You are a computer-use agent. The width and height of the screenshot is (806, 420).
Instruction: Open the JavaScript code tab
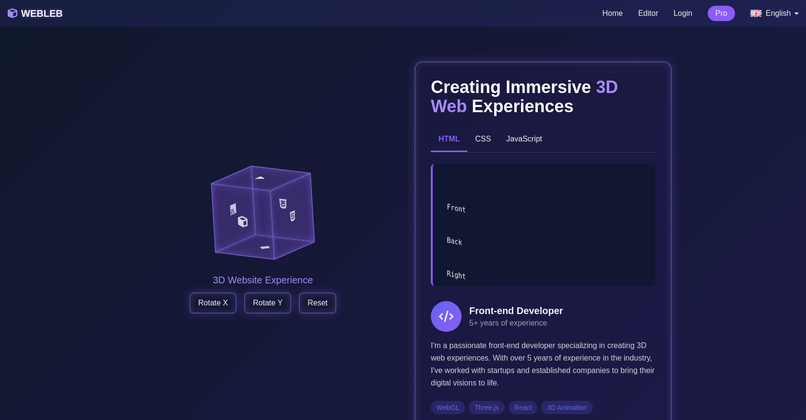point(524,139)
